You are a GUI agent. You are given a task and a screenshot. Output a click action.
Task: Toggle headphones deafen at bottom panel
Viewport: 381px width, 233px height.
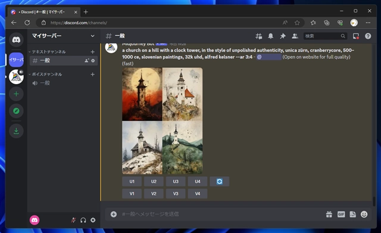coord(83,220)
